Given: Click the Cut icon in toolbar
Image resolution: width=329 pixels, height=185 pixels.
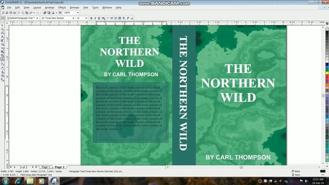Looking at the screenshot, I should click(19, 12).
